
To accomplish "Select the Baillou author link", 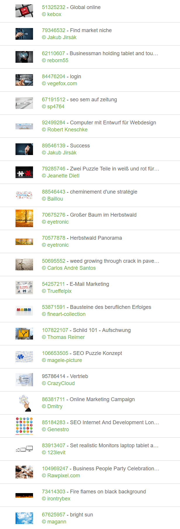I will tap(53, 199).
